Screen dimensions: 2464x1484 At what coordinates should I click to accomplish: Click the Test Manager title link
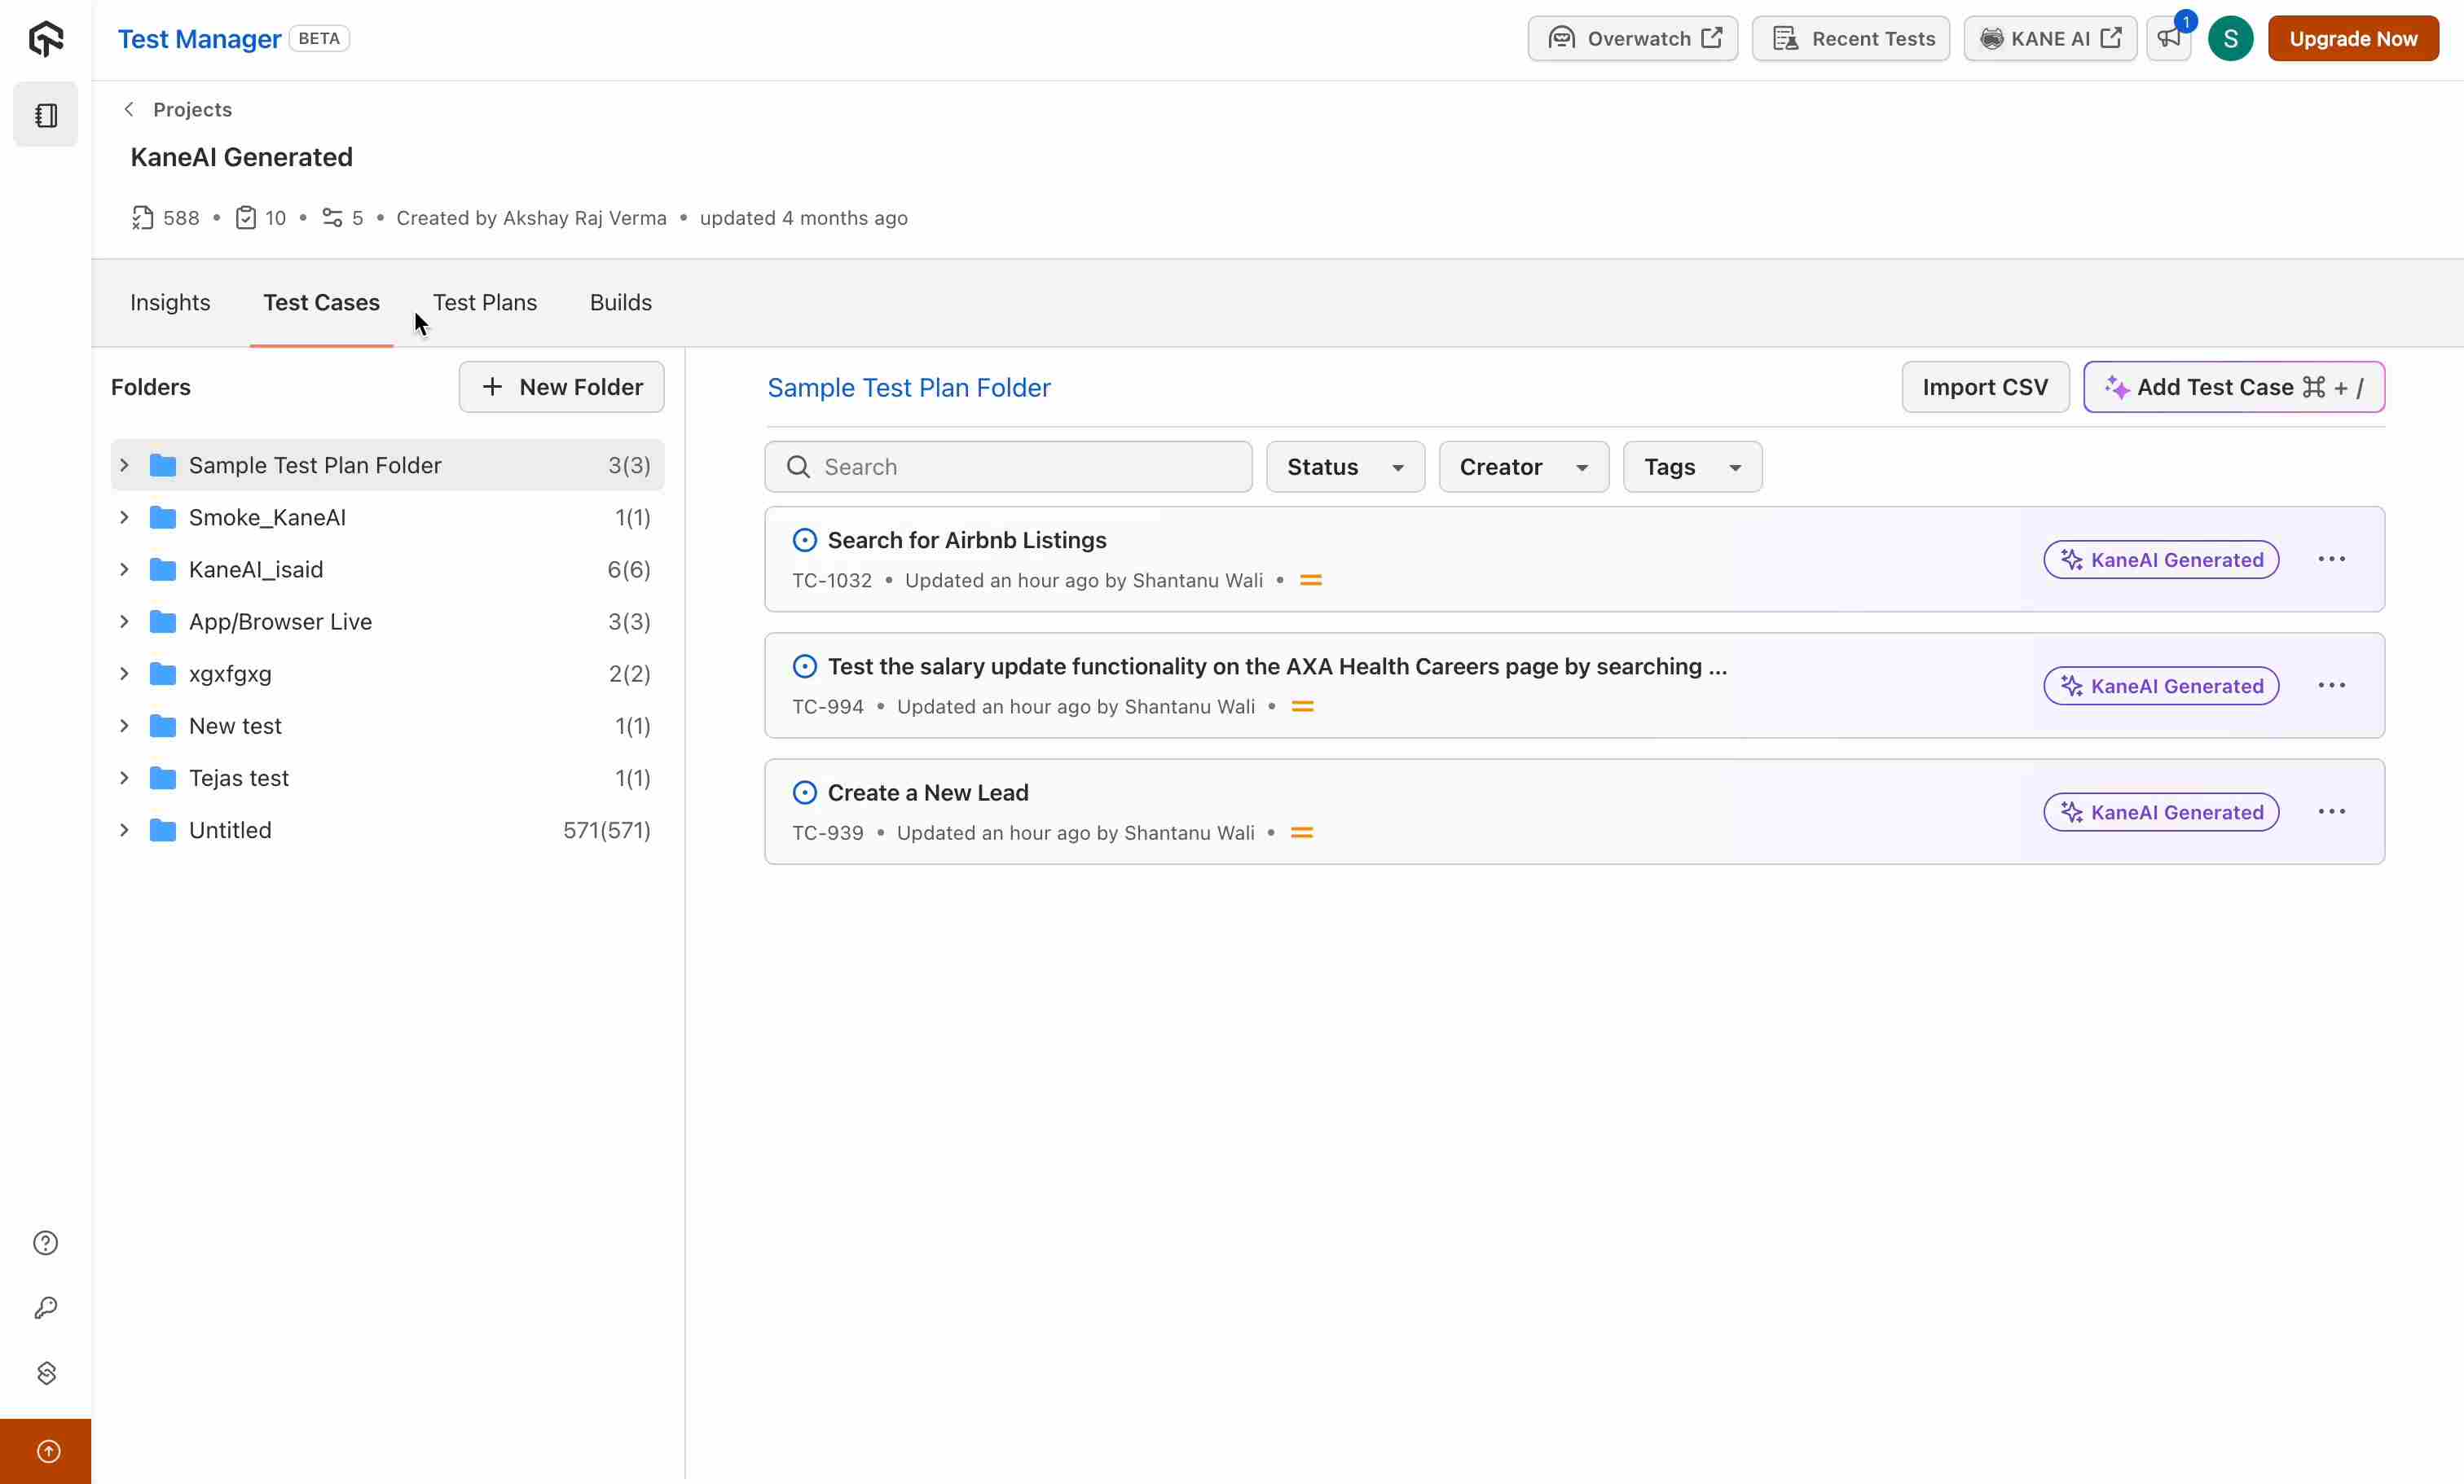click(199, 39)
